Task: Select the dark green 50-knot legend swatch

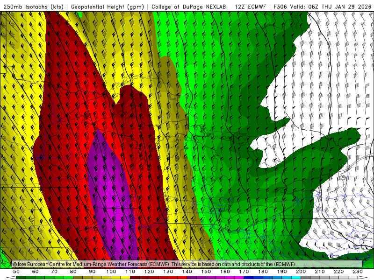Action: pos(21,278)
